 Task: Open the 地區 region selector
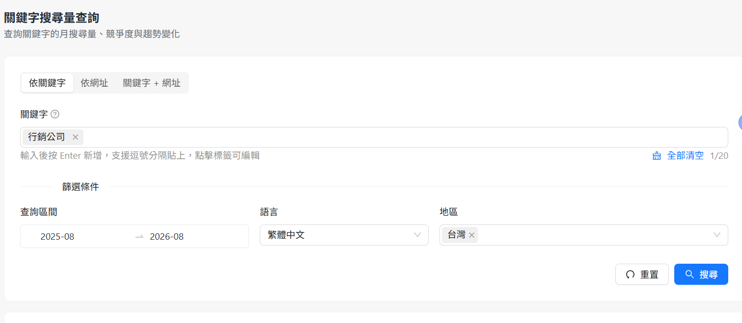pos(584,235)
